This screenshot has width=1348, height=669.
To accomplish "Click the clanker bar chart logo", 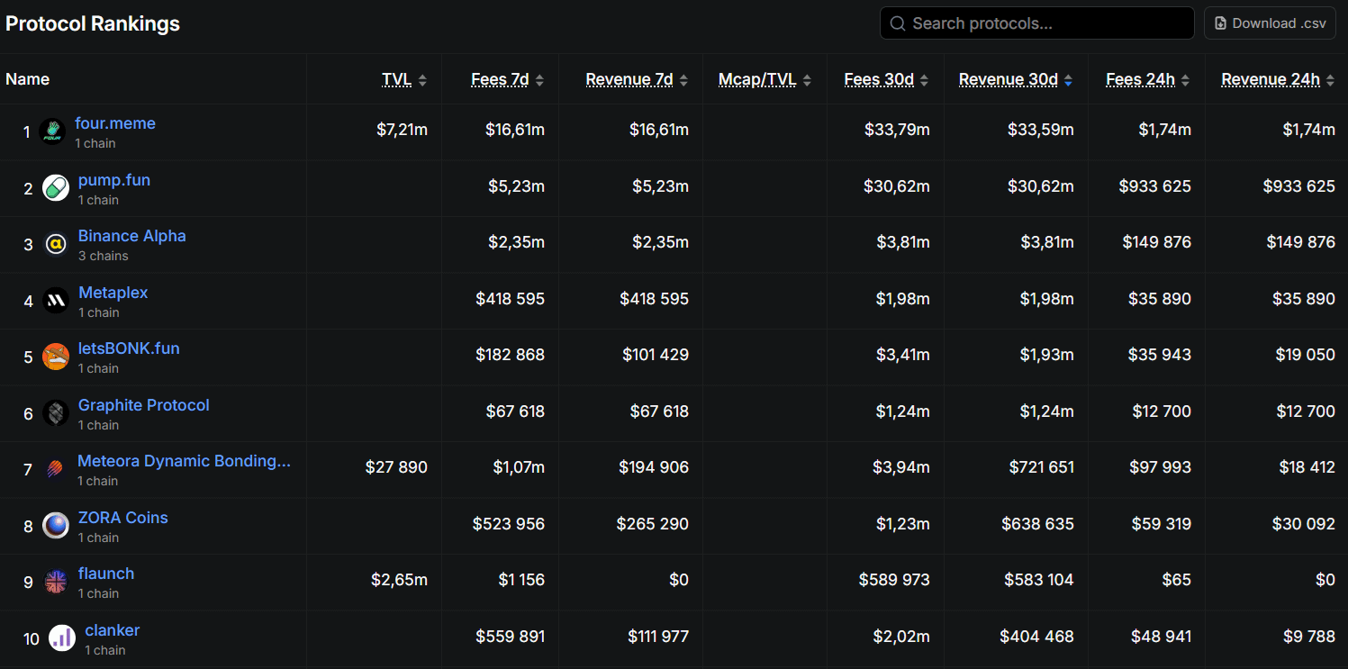I will 62,638.
